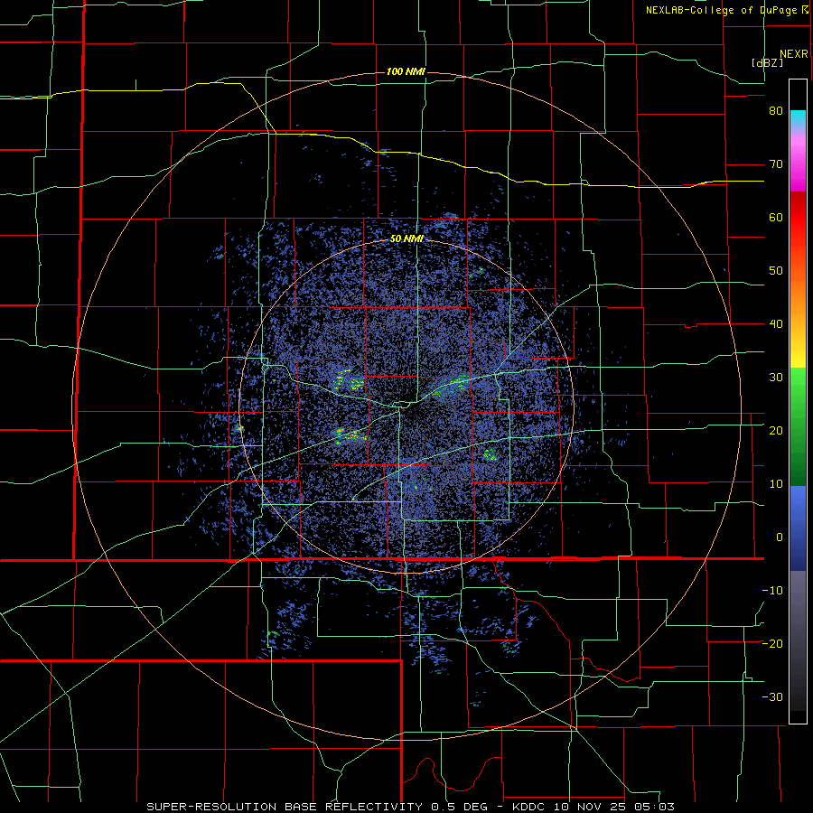Click the NEXR label above color scale
Image resolution: width=813 pixels, height=813 pixels.
pyautogui.click(x=794, y=54)
